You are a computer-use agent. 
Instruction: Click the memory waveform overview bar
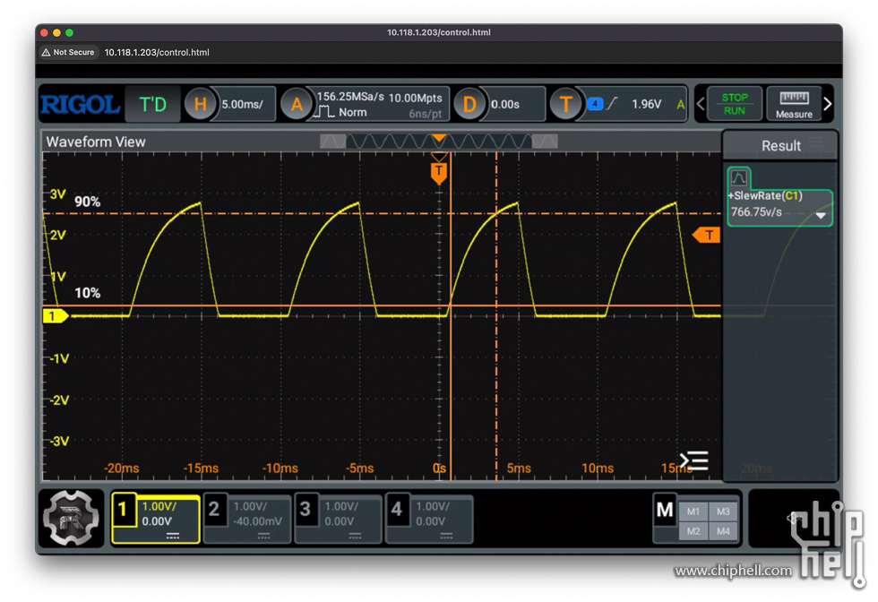(x=438, y=142)
